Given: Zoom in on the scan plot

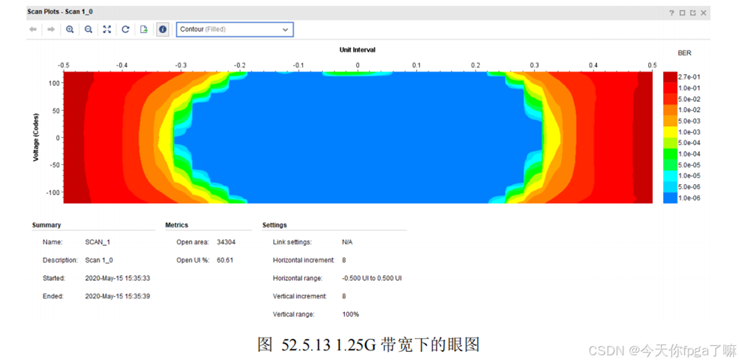Looking at the screenshot, I should [70, 29].
